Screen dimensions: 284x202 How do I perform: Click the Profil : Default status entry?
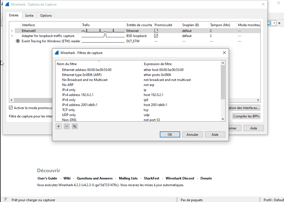click(x=273, y=200)
